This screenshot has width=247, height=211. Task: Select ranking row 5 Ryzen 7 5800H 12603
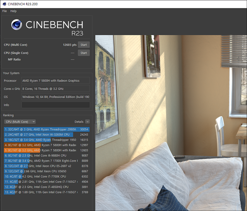tap(47, 150)
